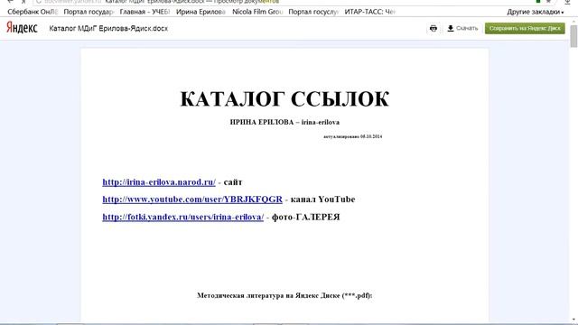Open the Сбербанк Онл bookmark

coord(33,12)
